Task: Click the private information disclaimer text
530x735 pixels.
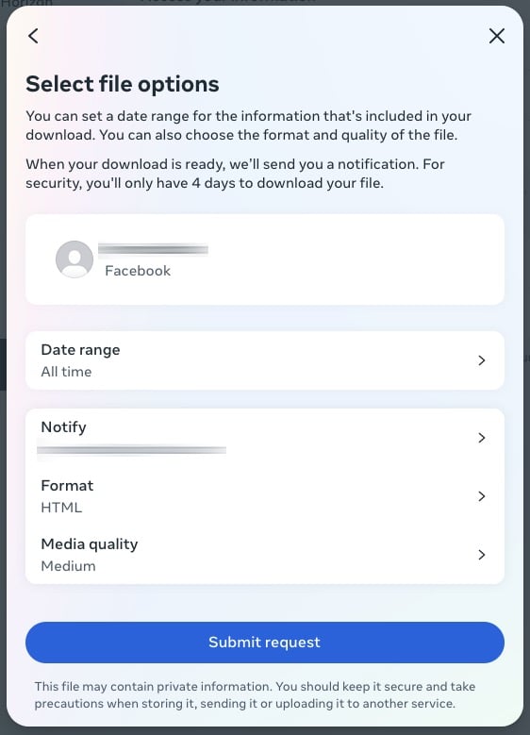Action: click(255, 694)
